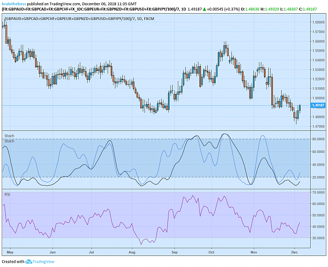Click the May label on time axis
328x267 pixels.
coord(10,252)
